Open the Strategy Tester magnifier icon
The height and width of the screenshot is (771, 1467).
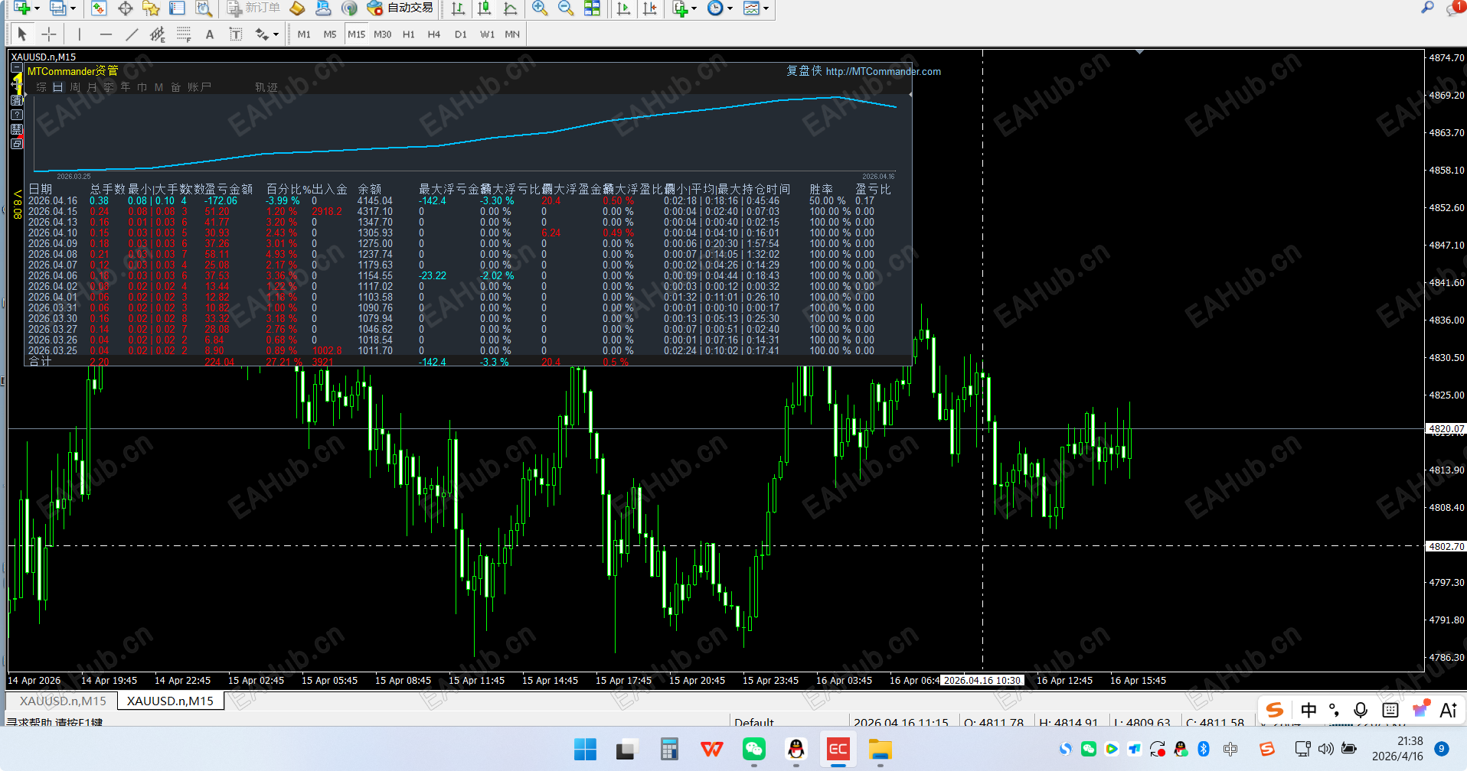click(203, 8)
